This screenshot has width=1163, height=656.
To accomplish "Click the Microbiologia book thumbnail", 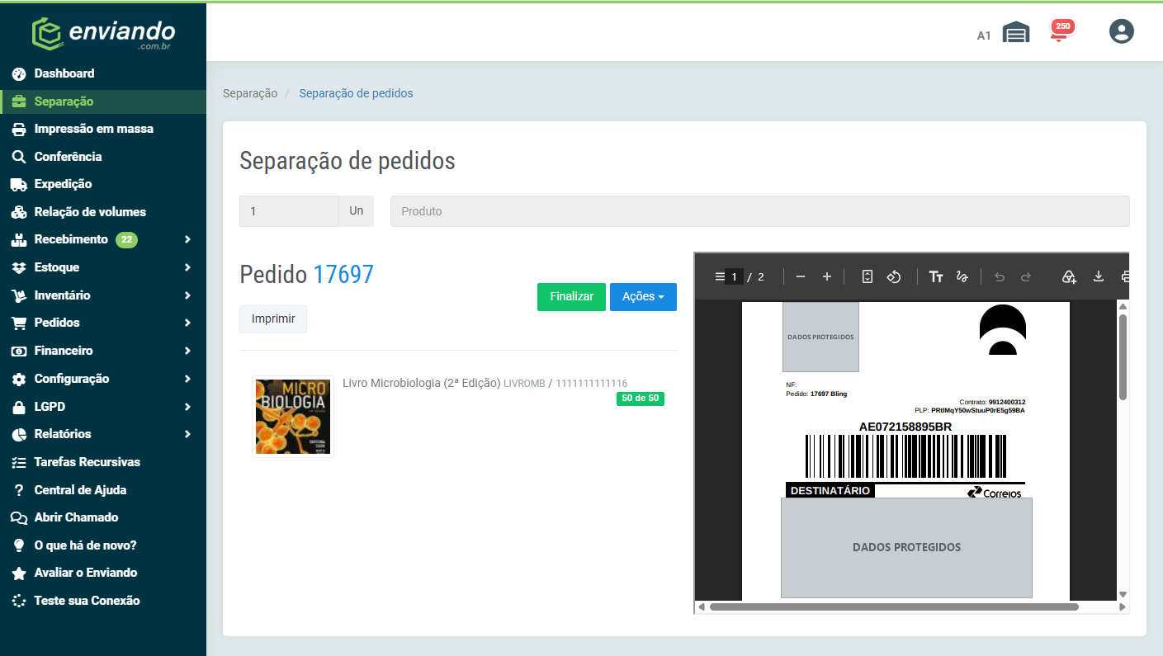I will click(293, 417).
